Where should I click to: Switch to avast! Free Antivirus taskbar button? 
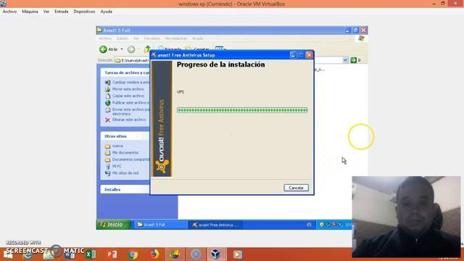click(x=215, y=225)
